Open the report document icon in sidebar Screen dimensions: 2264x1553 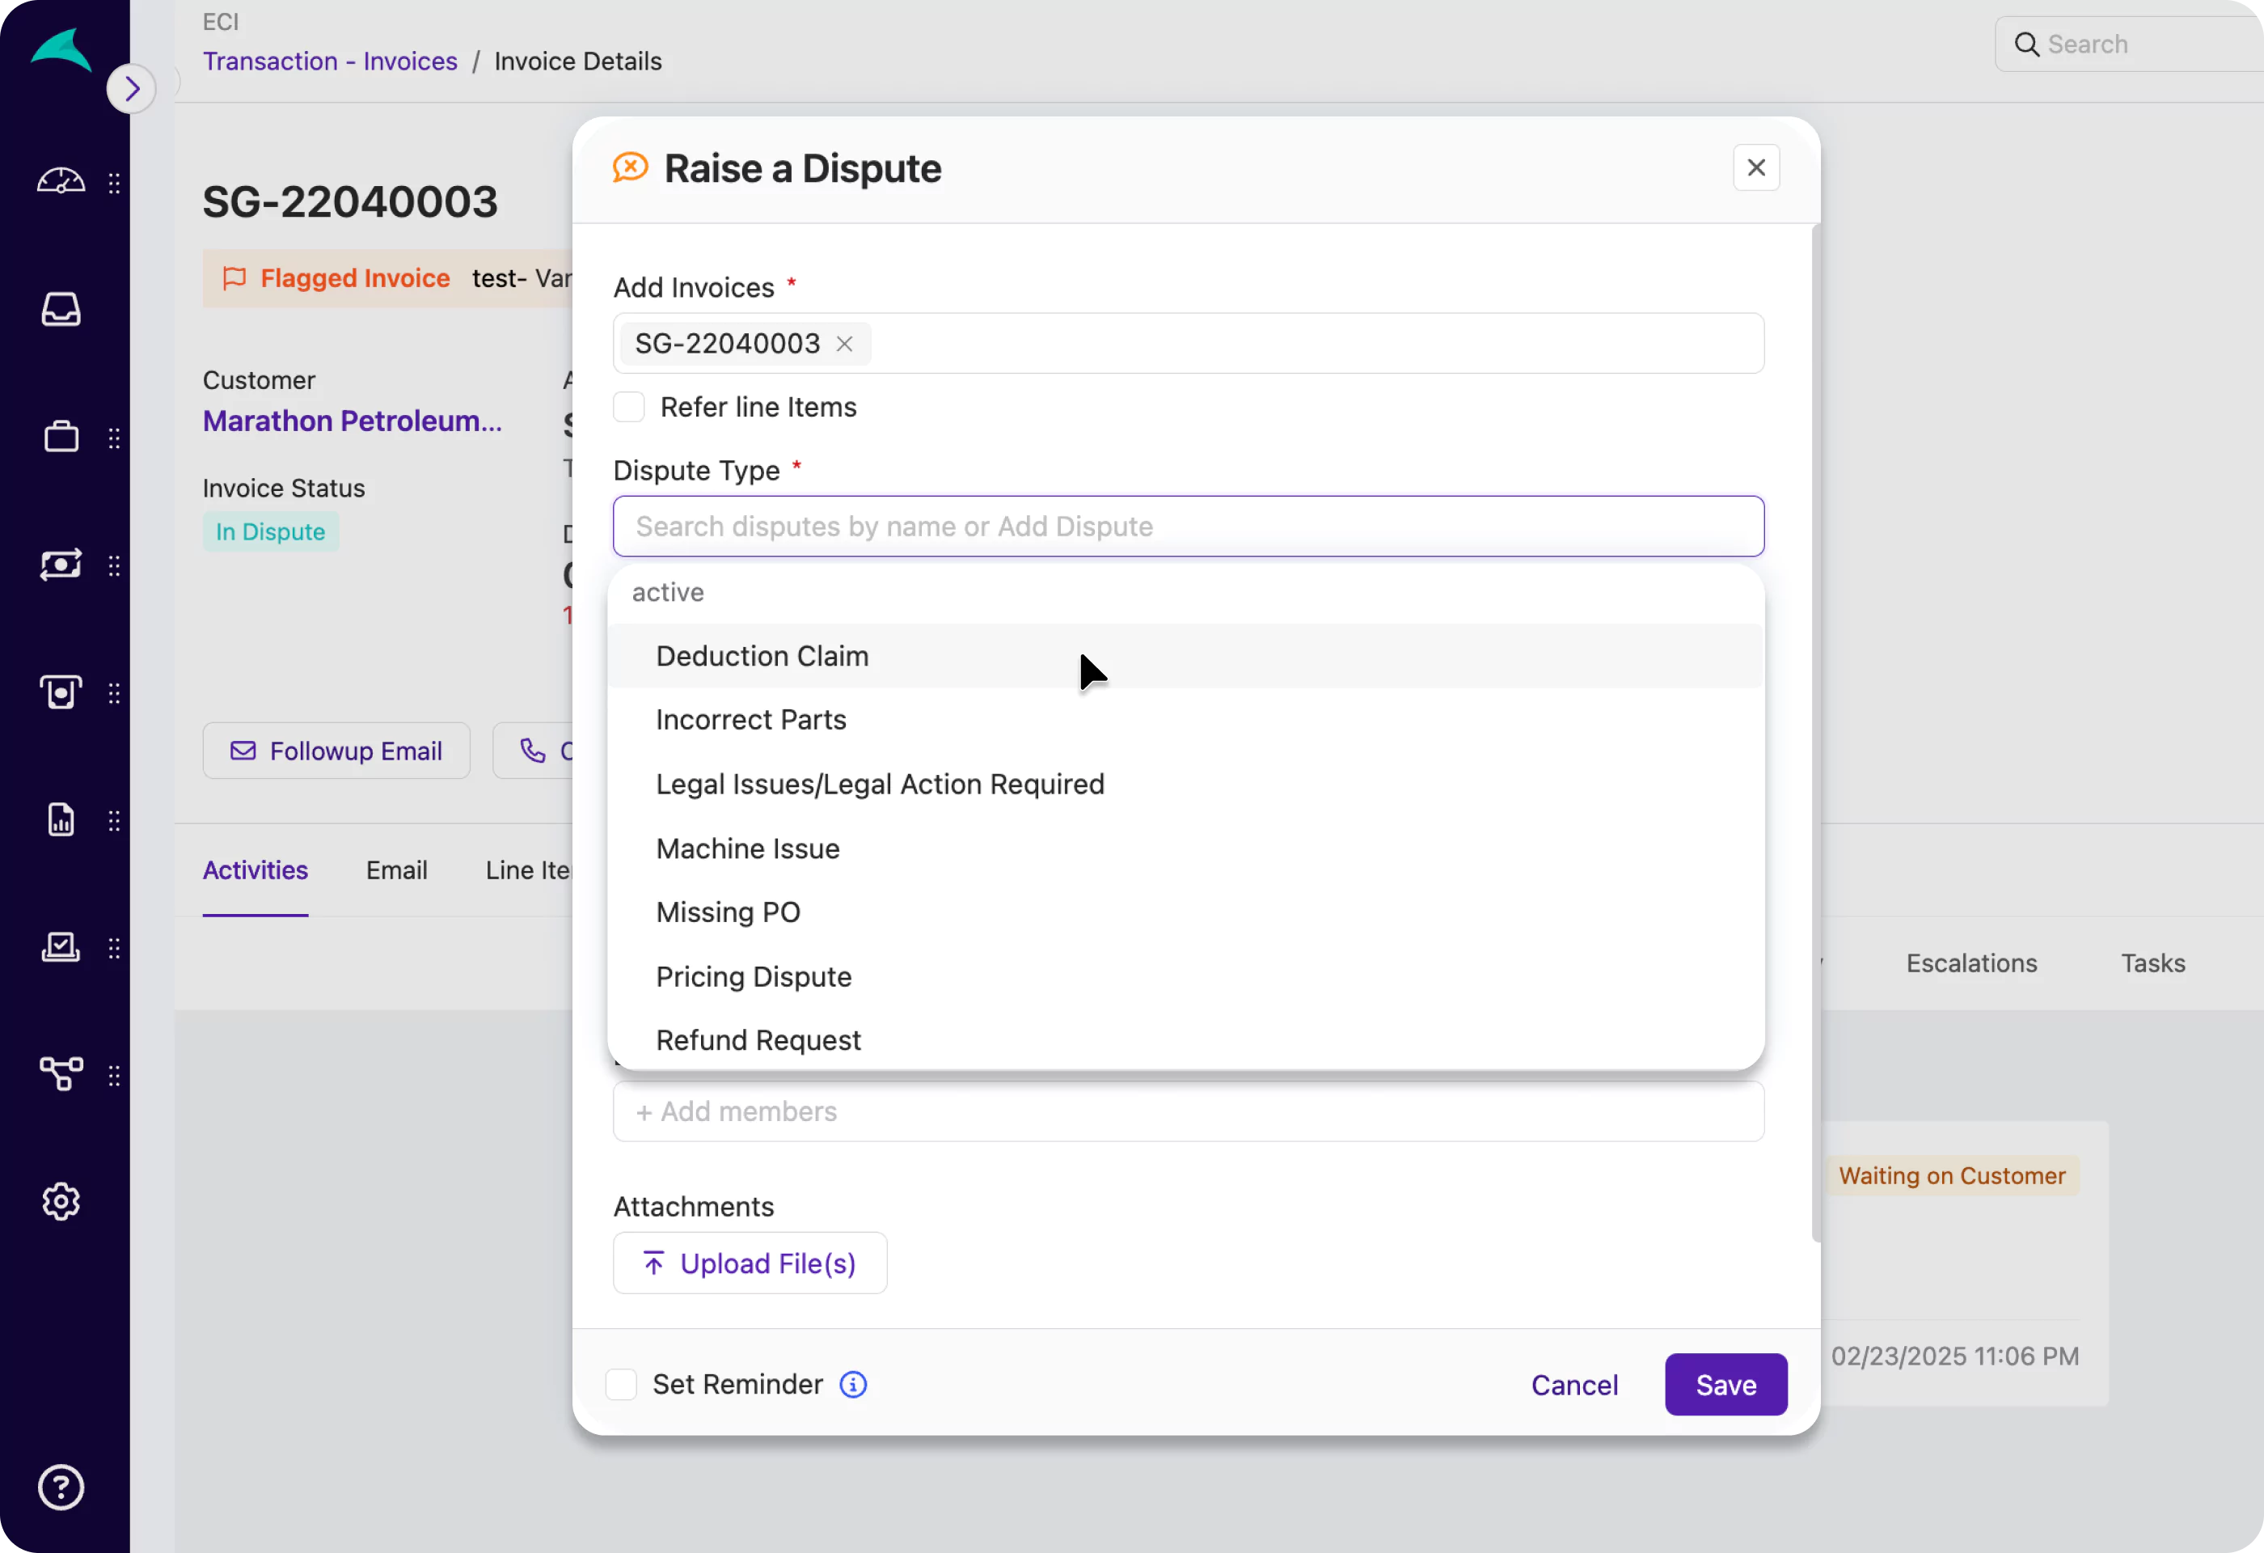[x=61, y=820]
